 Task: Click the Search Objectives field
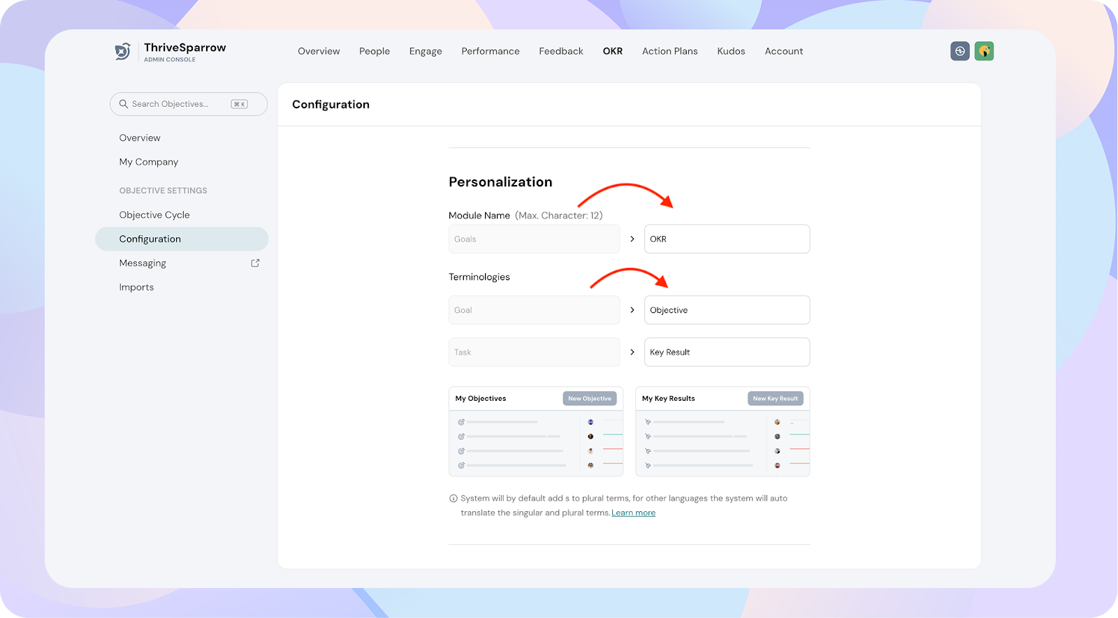click(189, 104)
